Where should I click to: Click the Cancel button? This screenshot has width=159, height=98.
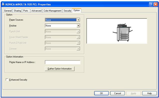point(117,93)
